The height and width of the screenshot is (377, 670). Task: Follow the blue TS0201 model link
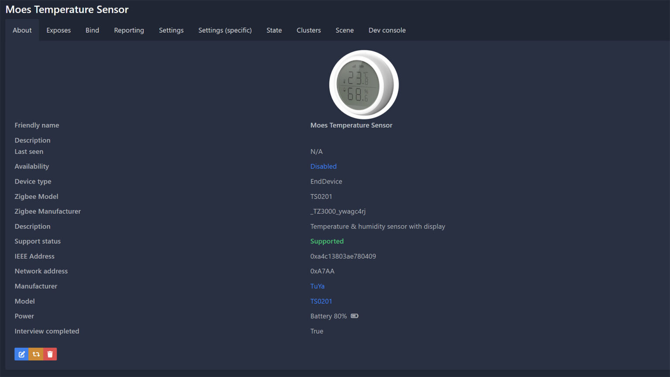[x=321, y=301]
